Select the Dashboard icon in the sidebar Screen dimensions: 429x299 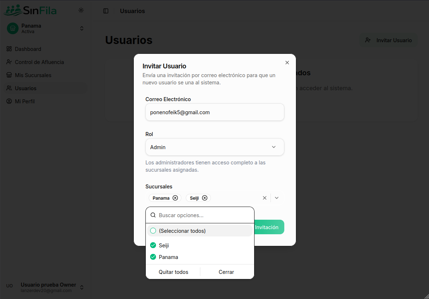tap(8, 49)
